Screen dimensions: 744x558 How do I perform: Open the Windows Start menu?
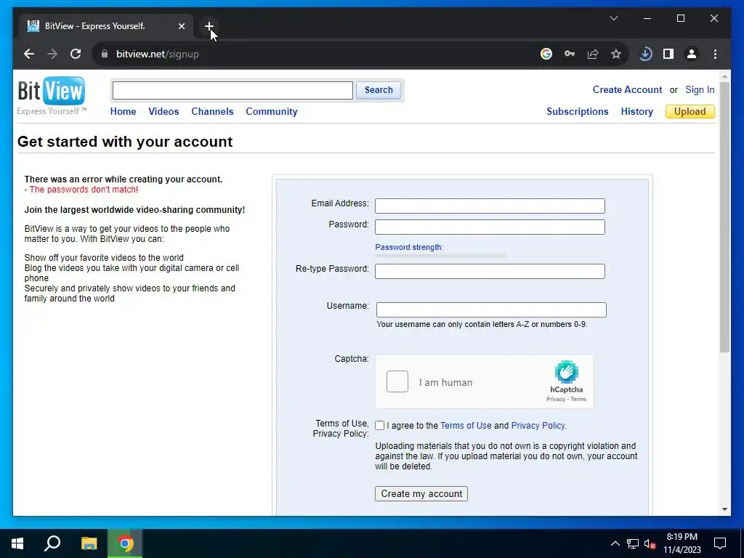click(17, 543)
